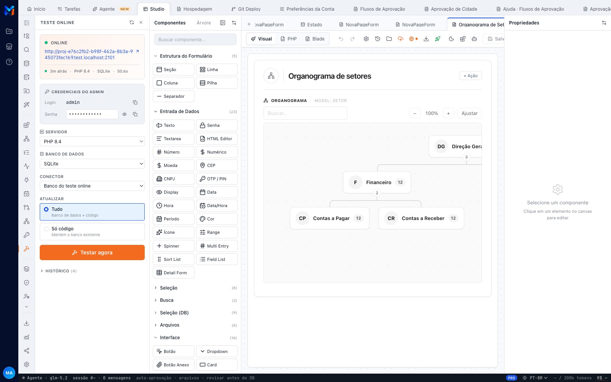This screenshot has width=611, height=382.
Task: Open the shield security icon in sidebar
Action: 26,283
